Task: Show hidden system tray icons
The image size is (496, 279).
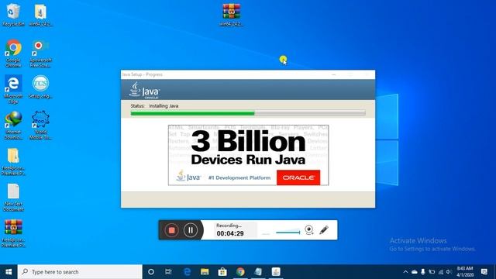Action: click(x=405, y=272)
